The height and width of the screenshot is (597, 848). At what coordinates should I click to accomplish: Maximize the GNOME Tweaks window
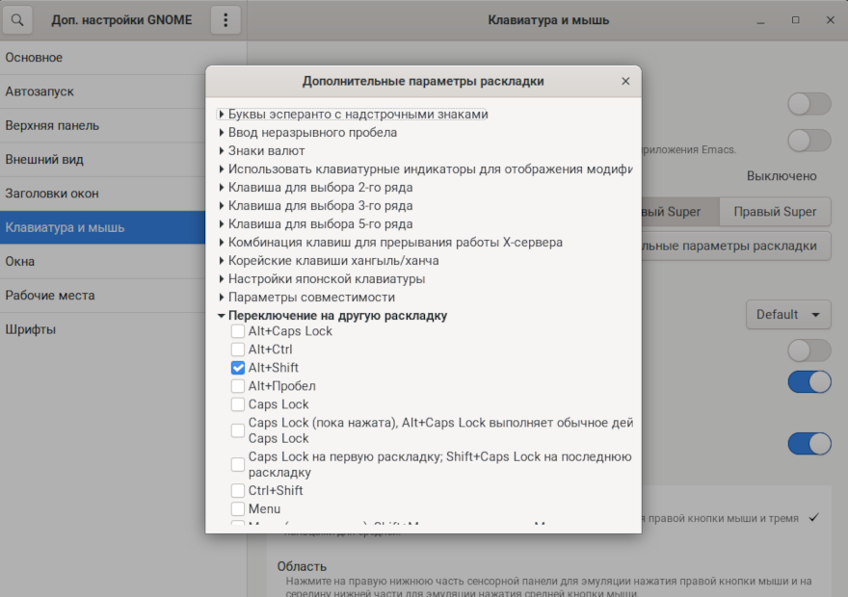tap(795, 20)
